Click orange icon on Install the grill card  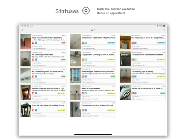pyautogui.click(x=83, y=77)
